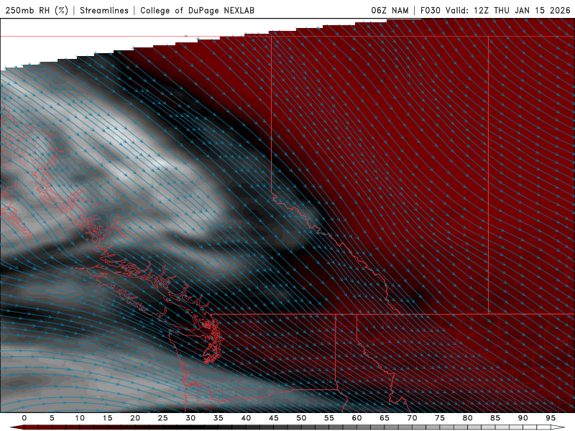Click the 50 label on the color scale
Image resolution: width=575 pixels, height=431 pixels.
[x=301, y=418]
